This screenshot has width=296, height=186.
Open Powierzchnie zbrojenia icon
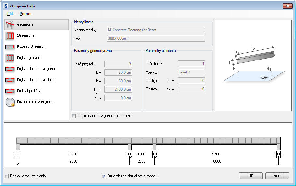[10, 102]
